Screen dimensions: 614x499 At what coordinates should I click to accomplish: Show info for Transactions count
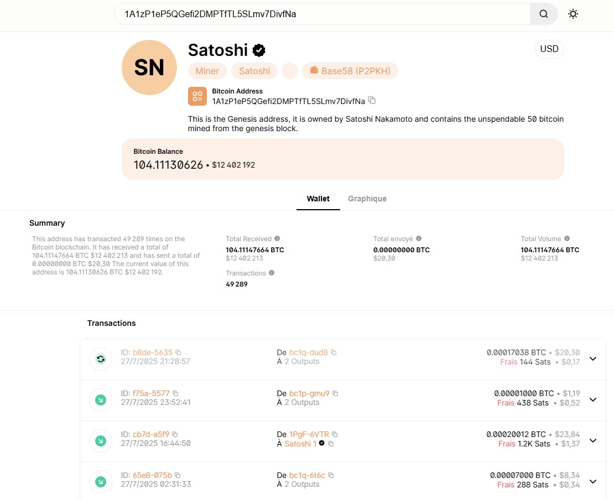tap(272, 273)
